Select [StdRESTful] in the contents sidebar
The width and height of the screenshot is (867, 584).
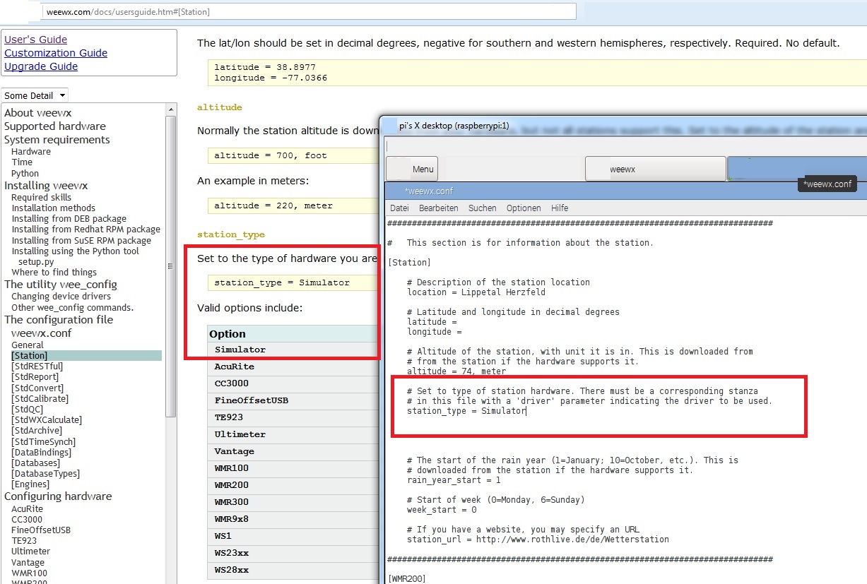(37, 367)
